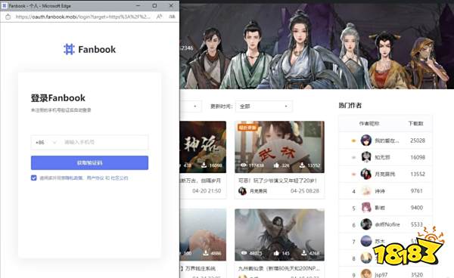Click the download icon on the 万界钱庄系统 card
This screenshot has height=278, width=454.
pyautogui.click(x=206, y=253)
